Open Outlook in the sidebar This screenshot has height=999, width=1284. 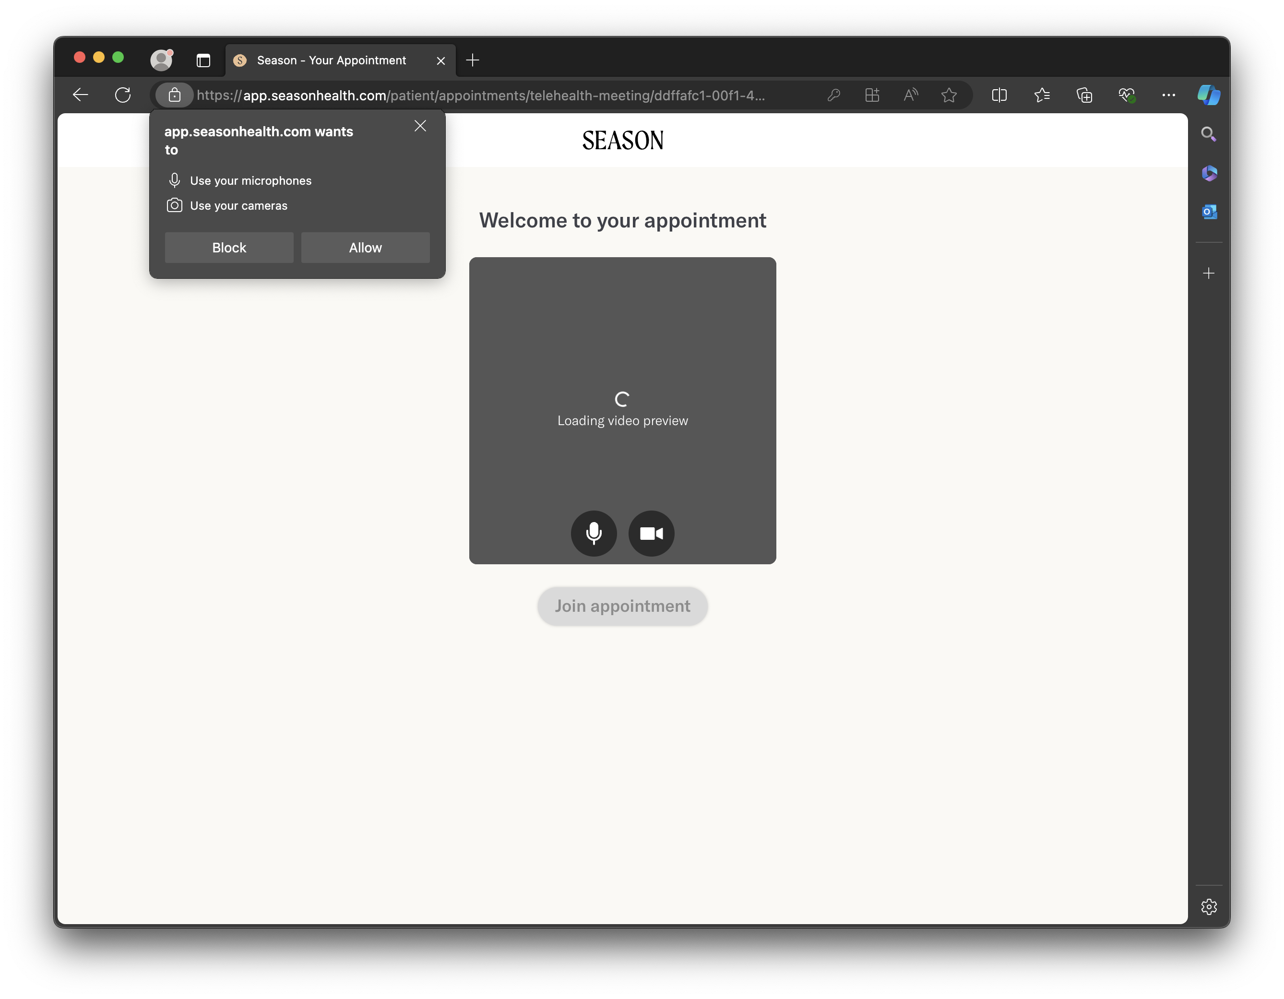click(x=1209, y=211)
